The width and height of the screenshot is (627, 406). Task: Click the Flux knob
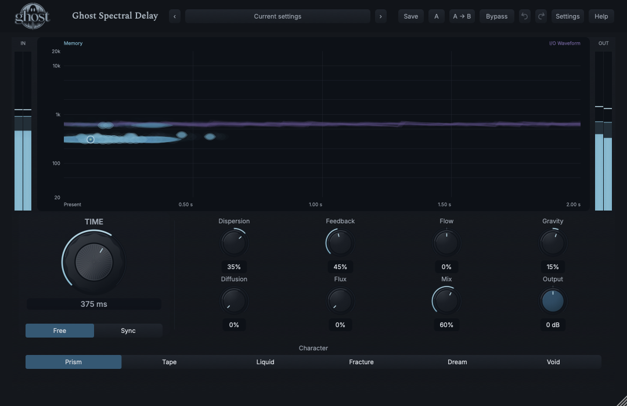tap(340, 301)
